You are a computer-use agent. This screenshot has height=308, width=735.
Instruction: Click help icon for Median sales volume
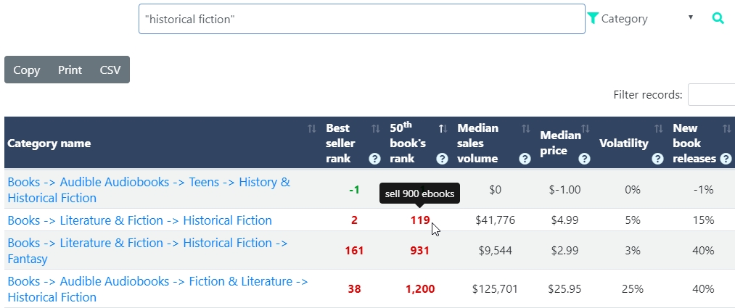525,159
